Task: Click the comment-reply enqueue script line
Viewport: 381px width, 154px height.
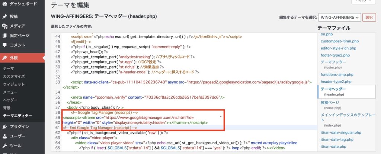Action: pyautogui.click(x=131, y=46)
